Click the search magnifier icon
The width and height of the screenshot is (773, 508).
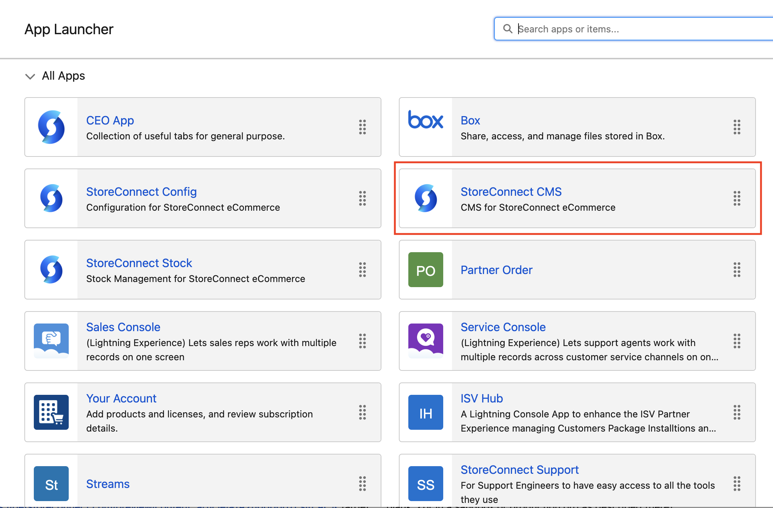tap(508, 29)
